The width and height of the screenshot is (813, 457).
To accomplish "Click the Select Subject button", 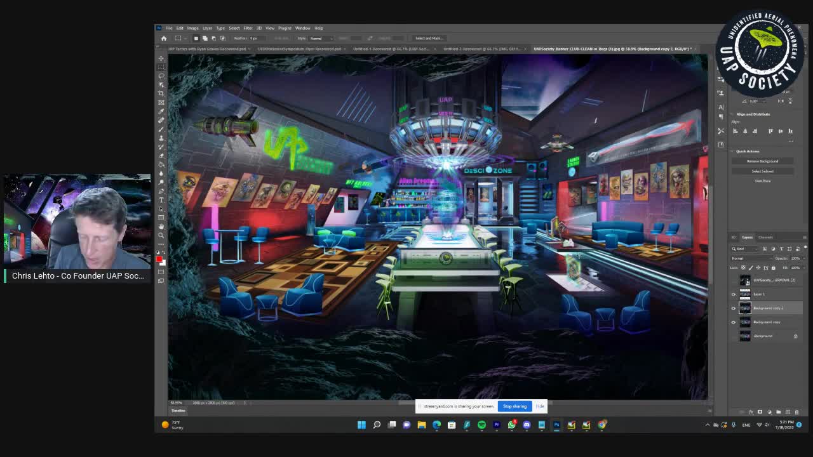I will (762, 171).
